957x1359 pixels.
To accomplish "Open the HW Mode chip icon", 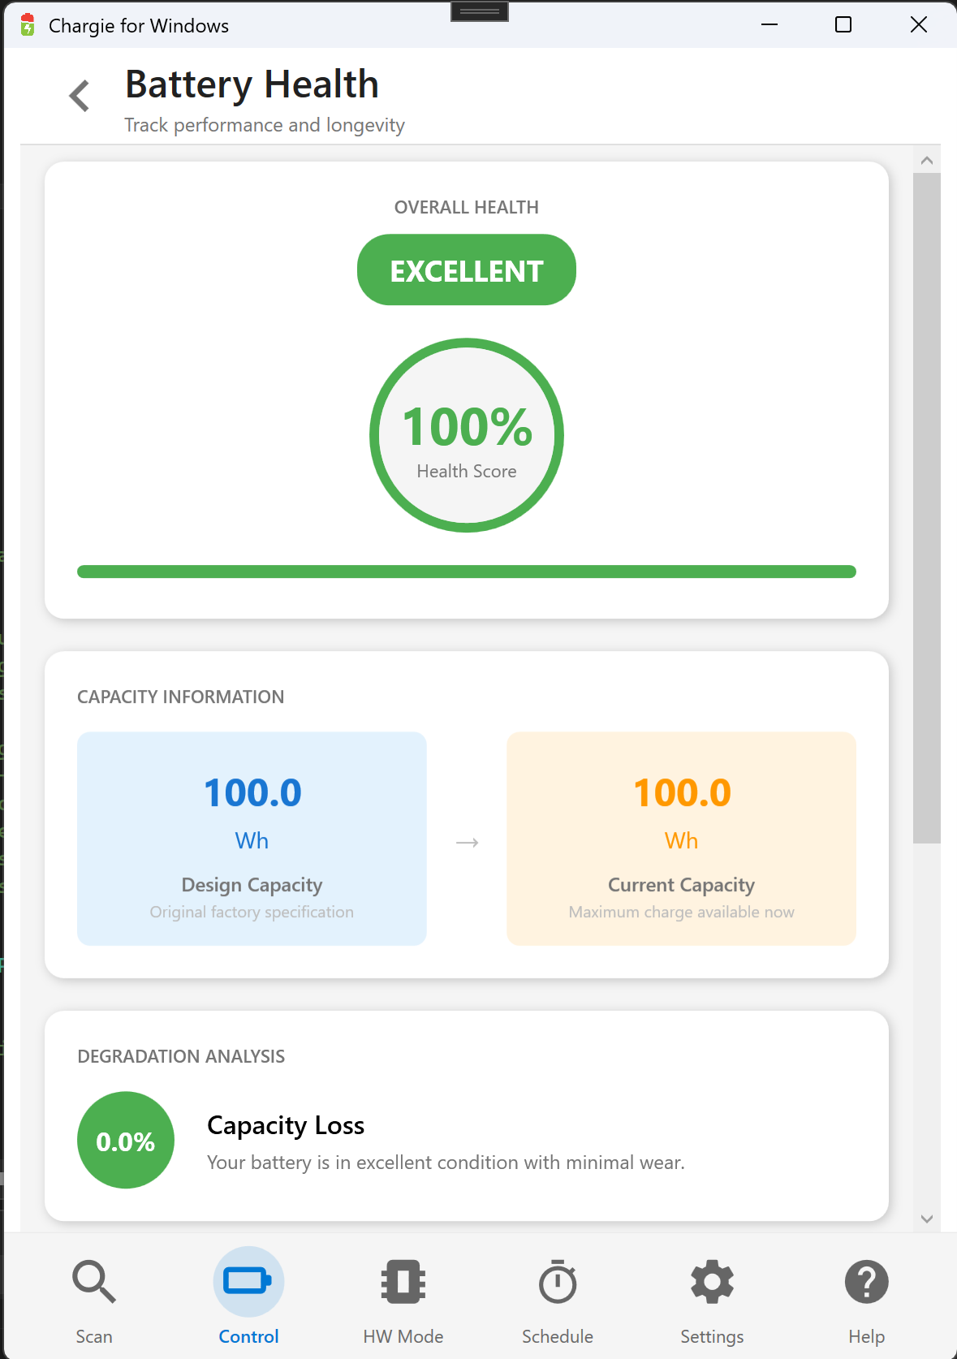I will click(x=403, y=1282).
